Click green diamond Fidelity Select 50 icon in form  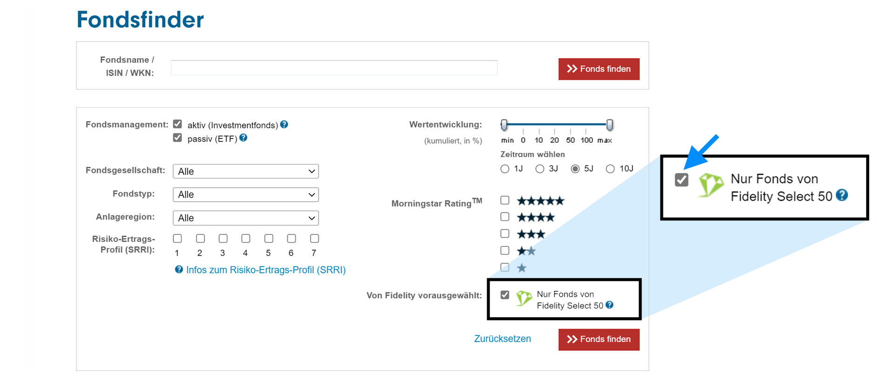coord(524,298)
